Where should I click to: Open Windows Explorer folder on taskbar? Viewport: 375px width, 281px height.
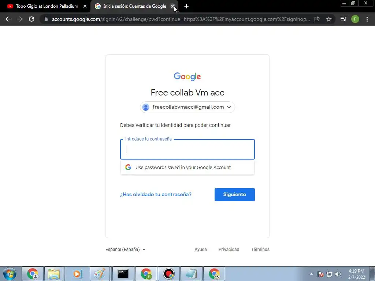(x=54, y=274)
